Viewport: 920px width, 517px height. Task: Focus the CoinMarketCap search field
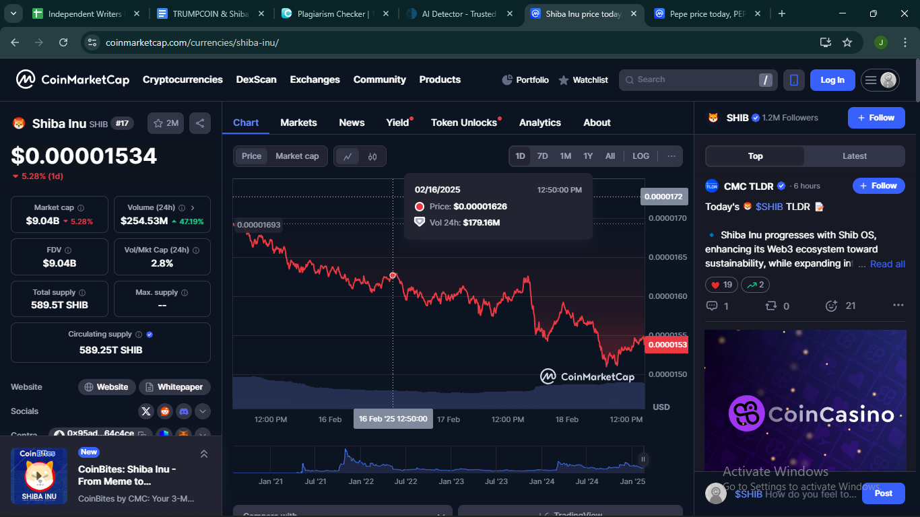[x=698, y=80]
